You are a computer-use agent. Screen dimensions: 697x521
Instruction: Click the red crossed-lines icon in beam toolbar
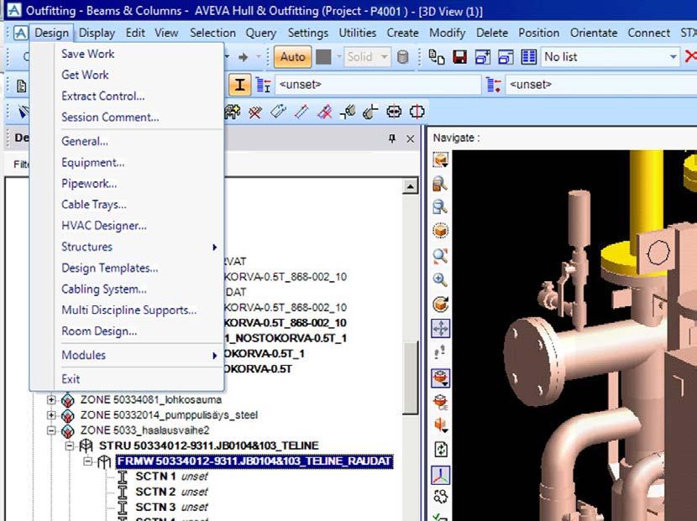[254, 112]
